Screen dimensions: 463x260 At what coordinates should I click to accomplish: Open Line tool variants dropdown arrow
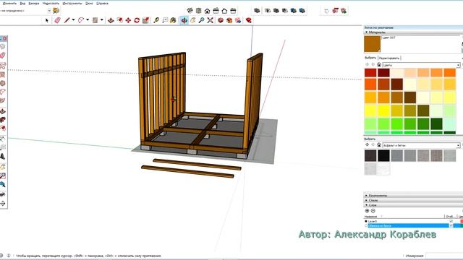[x=73, y=20]
